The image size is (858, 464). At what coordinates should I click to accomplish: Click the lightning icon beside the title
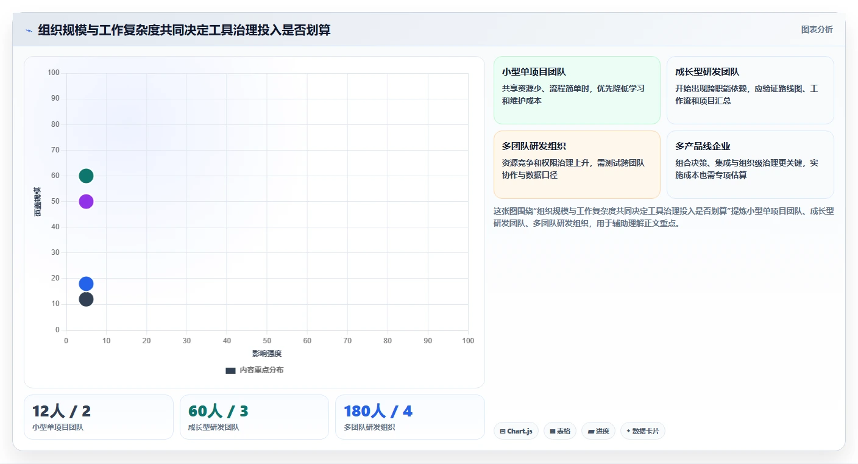tap(29, 30)
